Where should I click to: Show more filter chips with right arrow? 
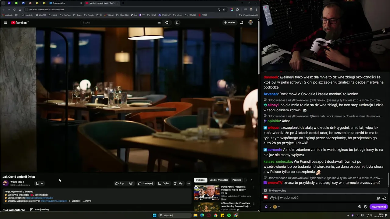[251, 180]
